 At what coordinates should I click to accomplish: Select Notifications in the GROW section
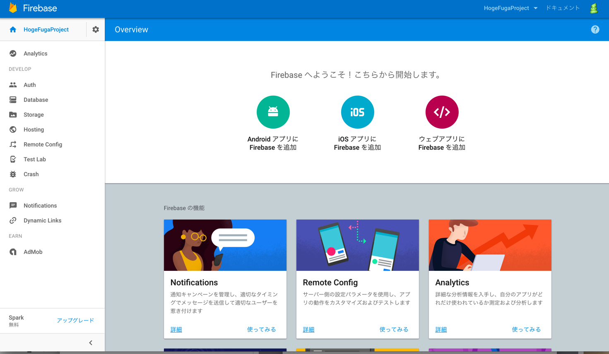click(40, 206)
